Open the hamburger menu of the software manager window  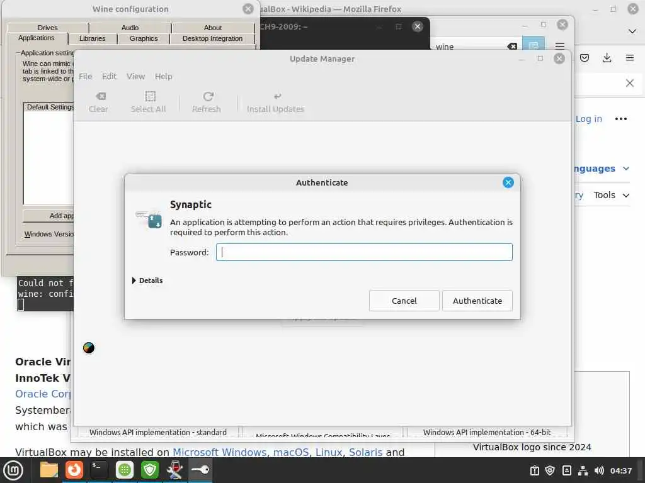click(560, 45)
